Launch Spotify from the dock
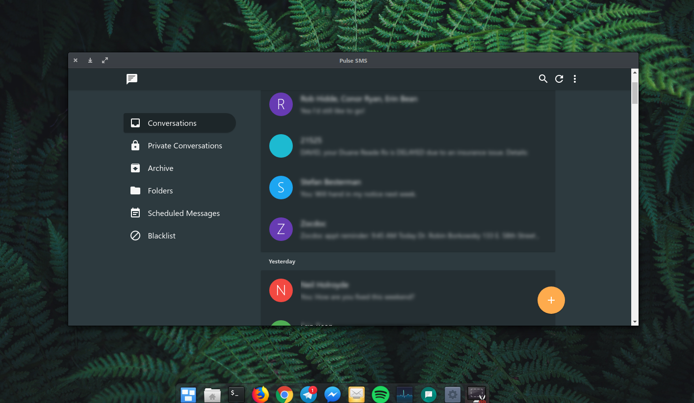This screenshot has width=694, height=403. tap(380, 394)
